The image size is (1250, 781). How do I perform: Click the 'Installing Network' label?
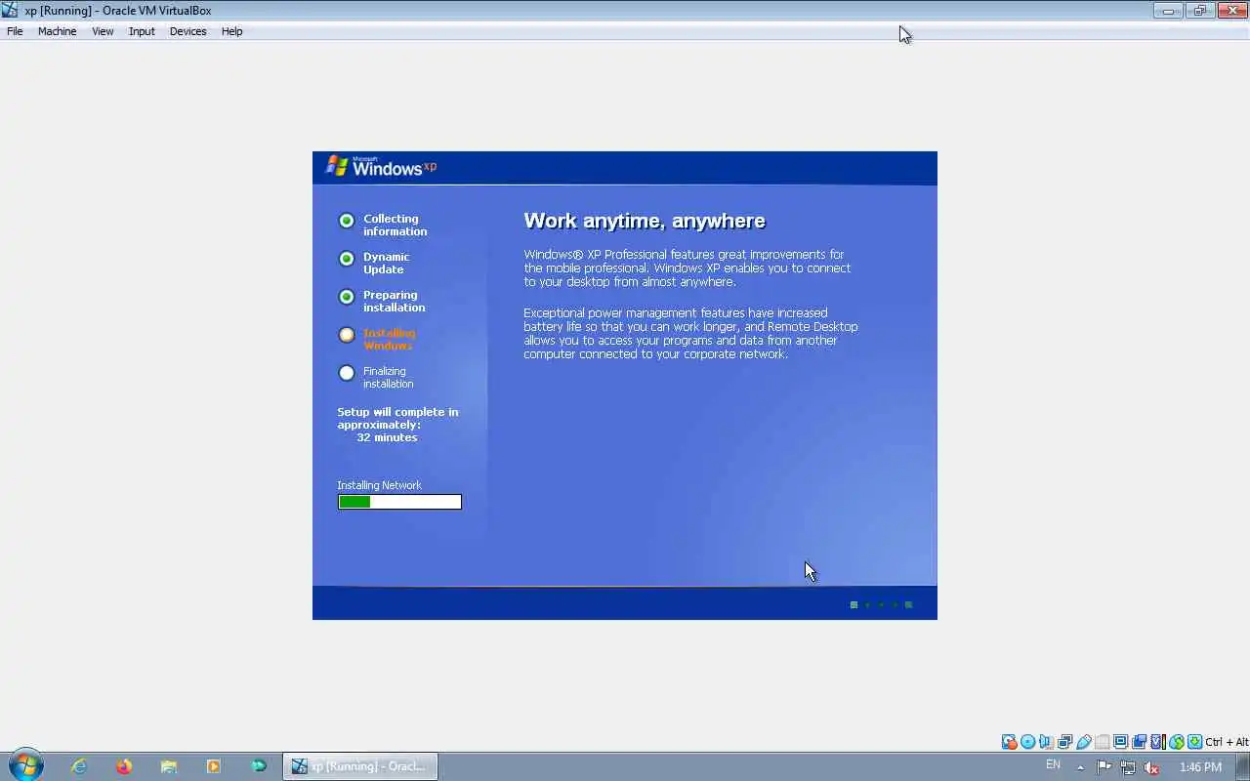pos(379,485)
